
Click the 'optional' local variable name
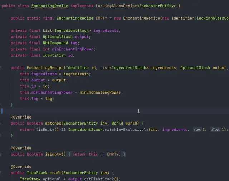[52, 179]
